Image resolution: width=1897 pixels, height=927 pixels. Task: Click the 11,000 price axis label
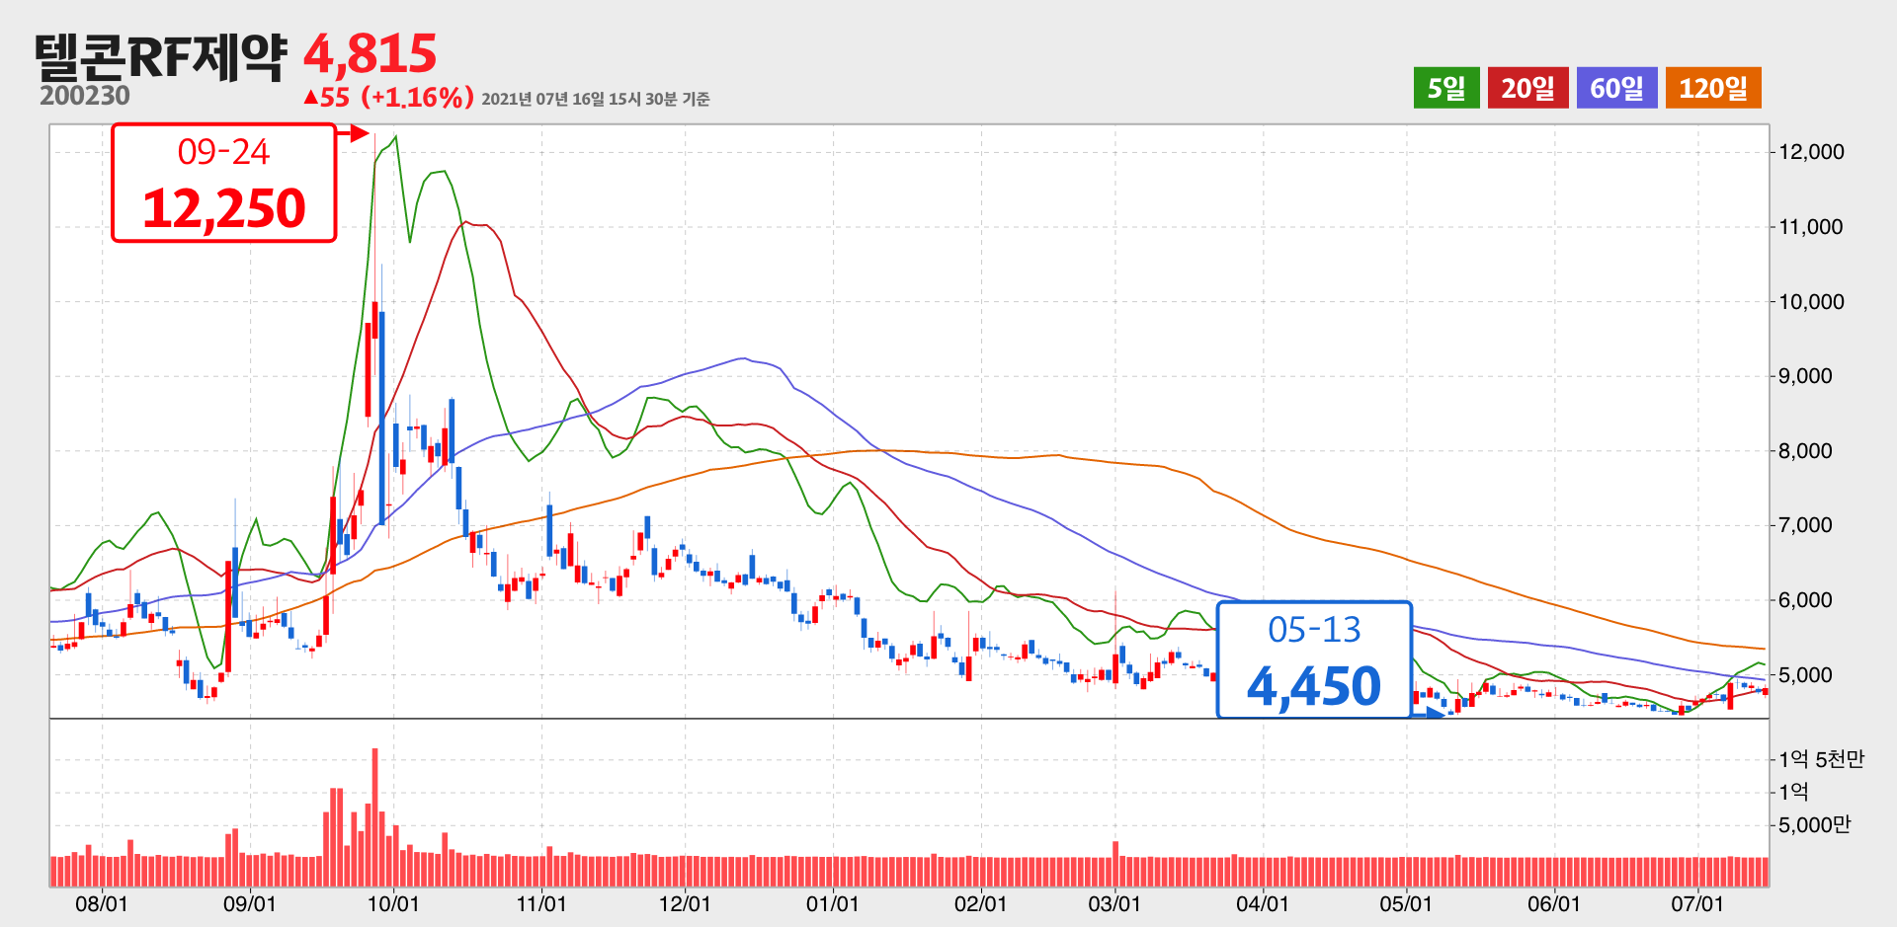coord(1811,227)
